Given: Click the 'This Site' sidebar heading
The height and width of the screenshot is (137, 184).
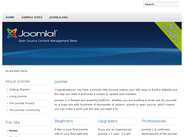Looking at the screenshot, I should pos(12,122).
